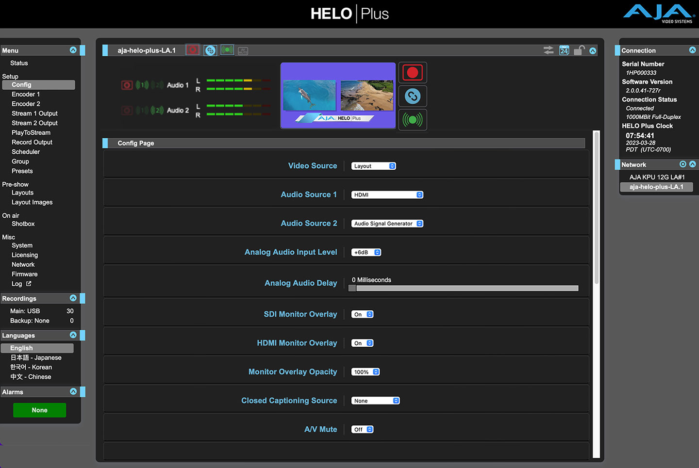The height and width of the screenshot is (468, 699).
Task: Click the green None alarms button
Action: coord(40,410)
